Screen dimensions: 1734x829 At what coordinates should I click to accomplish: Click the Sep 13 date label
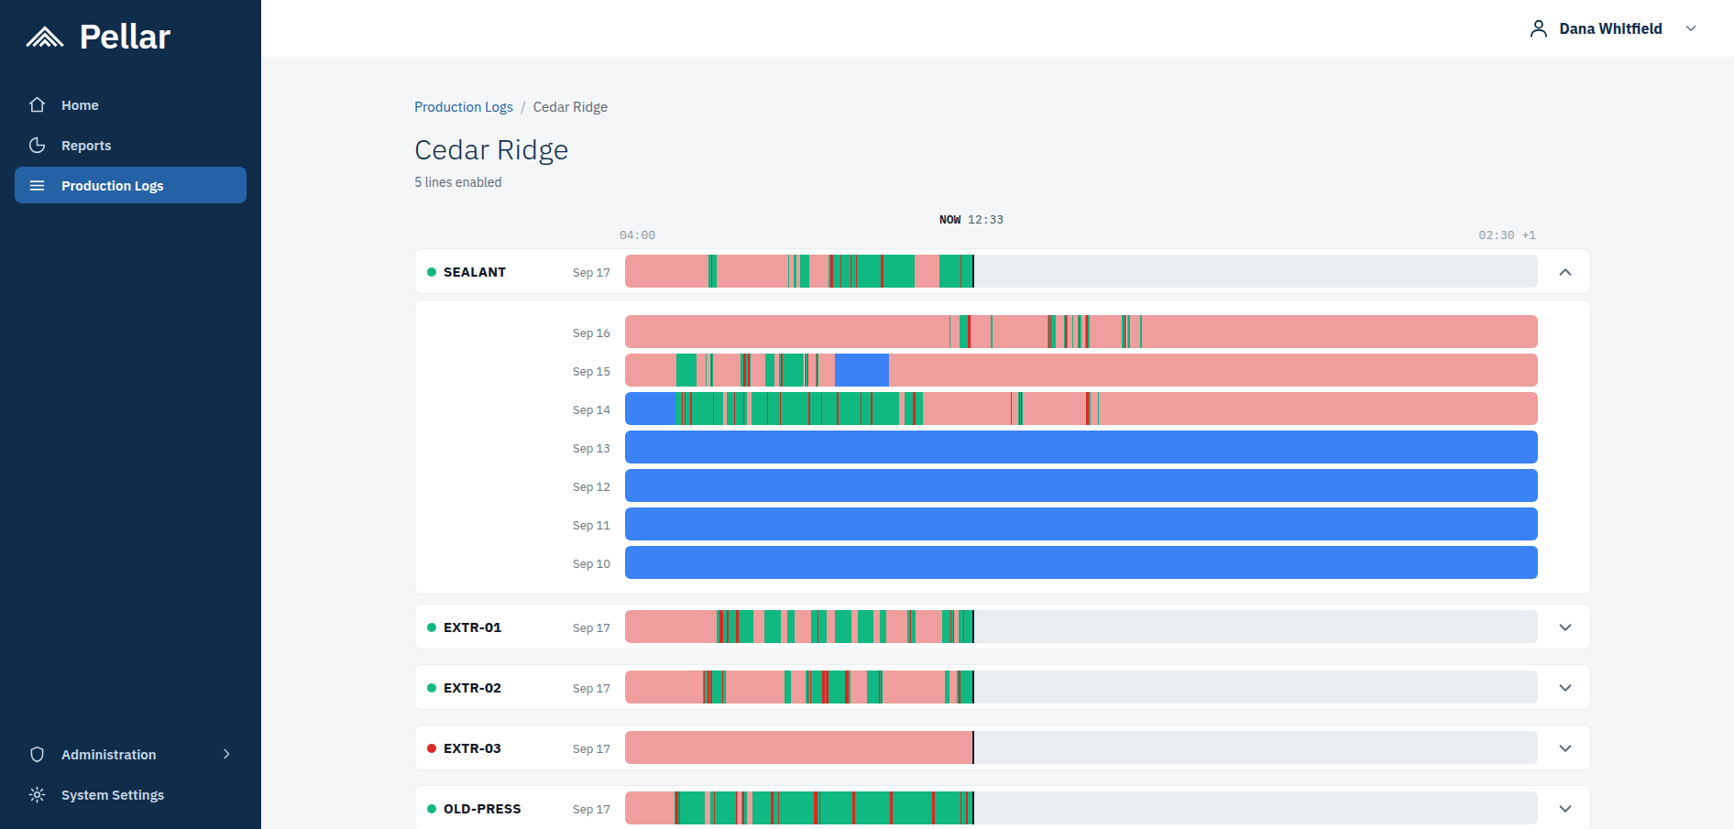[x=591, y=448]
